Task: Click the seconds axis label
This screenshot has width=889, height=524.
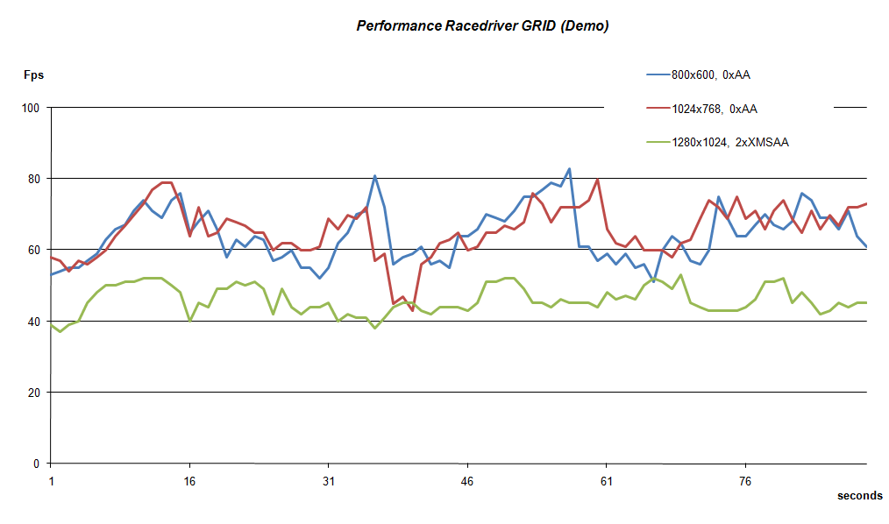Action: [x=859, y=496]
